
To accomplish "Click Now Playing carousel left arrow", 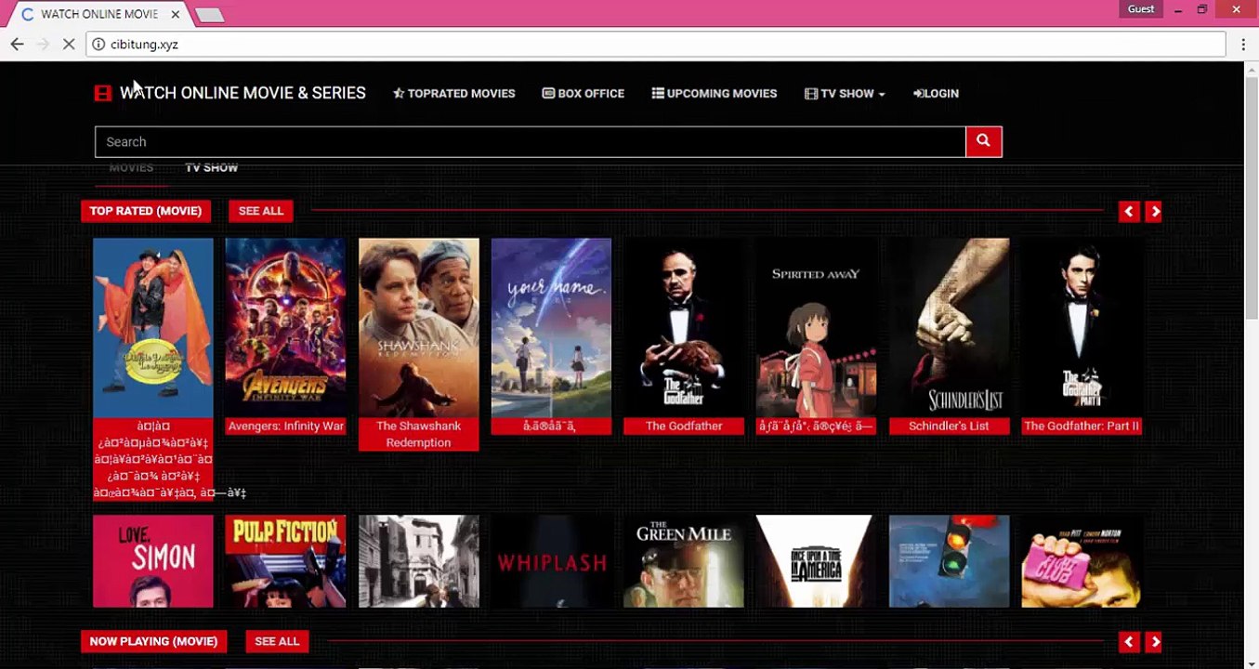I will [x=1129, y=641].
